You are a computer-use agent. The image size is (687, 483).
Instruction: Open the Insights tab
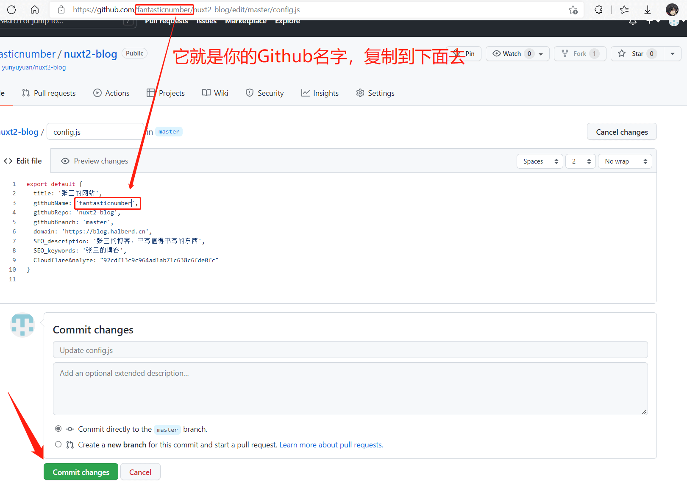(320, 93)
